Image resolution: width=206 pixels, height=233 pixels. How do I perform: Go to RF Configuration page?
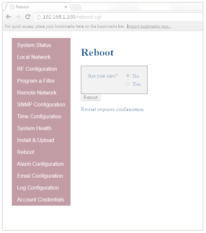point(37,69)
